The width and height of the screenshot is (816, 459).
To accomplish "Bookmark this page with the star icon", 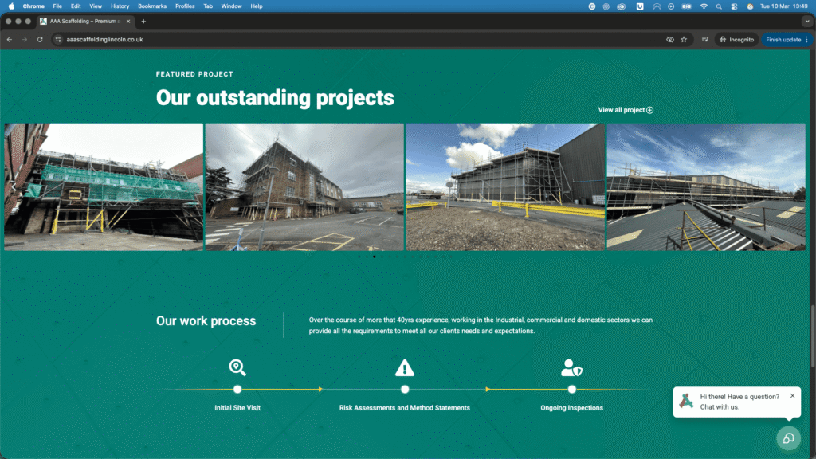I will [684, 39].
